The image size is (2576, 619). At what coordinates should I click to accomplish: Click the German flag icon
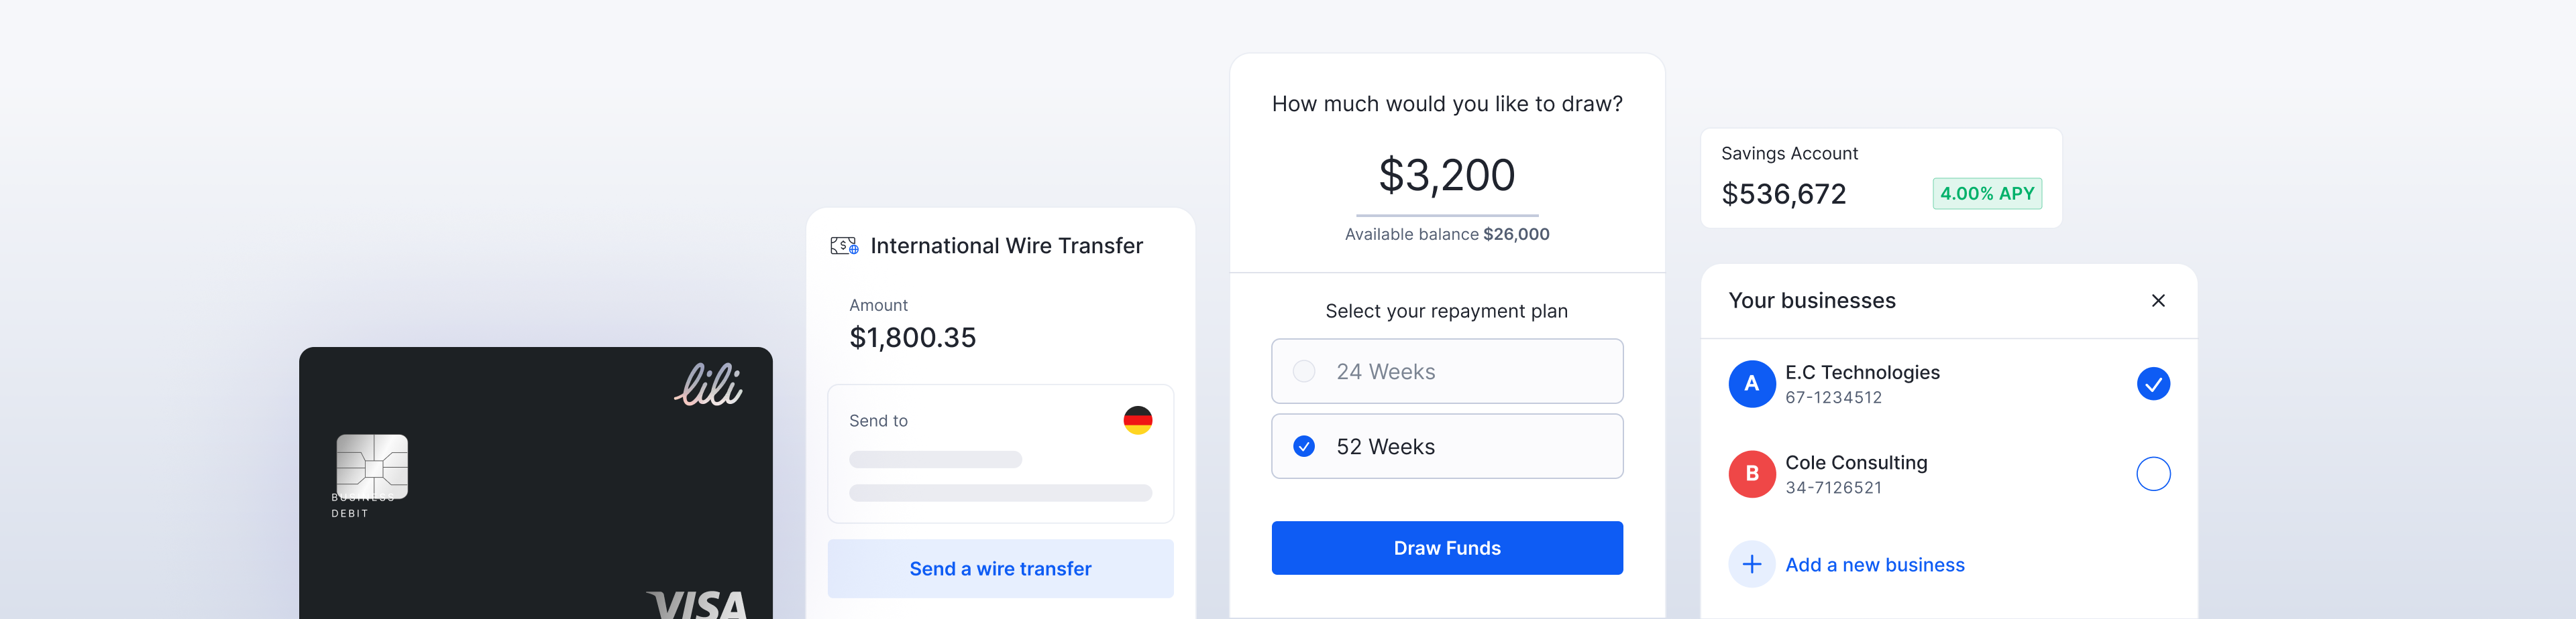click(x=1137, y=420)
